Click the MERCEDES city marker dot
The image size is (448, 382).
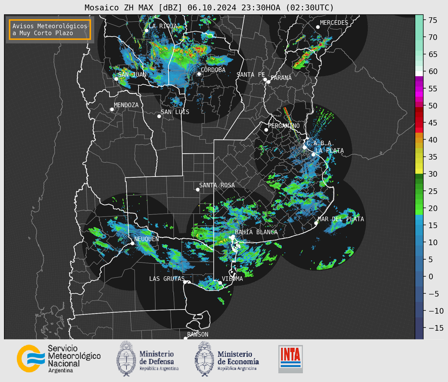point(318,27)
